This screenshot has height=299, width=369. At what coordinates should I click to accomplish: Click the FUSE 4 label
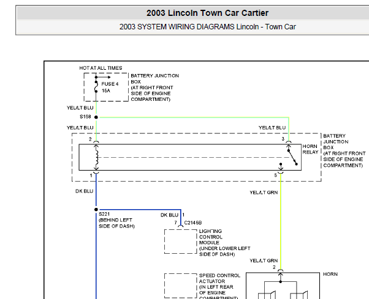click(x=110, y=84)
